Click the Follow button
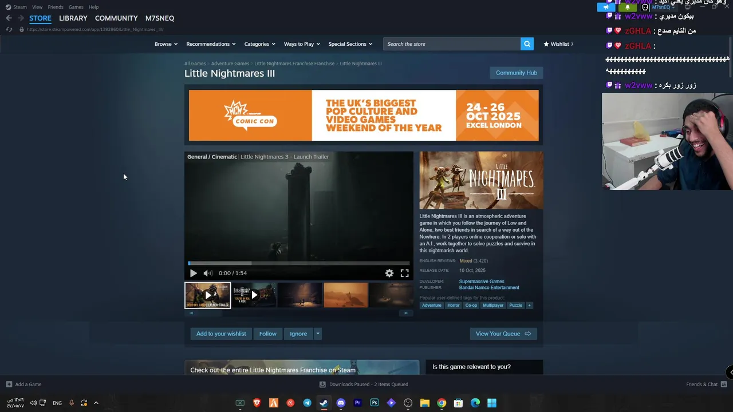Screen dimensions: 733x412 267,334
